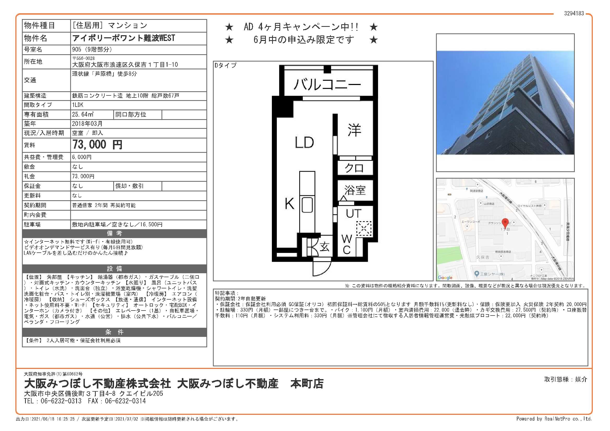Click the layout type 1LDK value
The height and width of the screenshot is (431, 610).
(x=77, y=105)
